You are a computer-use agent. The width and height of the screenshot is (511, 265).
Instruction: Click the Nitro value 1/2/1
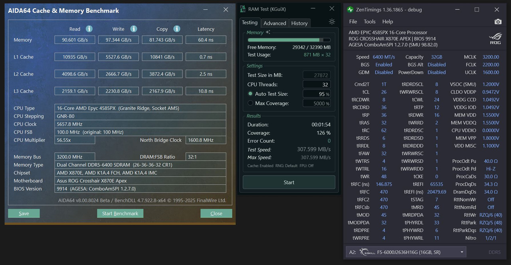click(x=491, y=238)
